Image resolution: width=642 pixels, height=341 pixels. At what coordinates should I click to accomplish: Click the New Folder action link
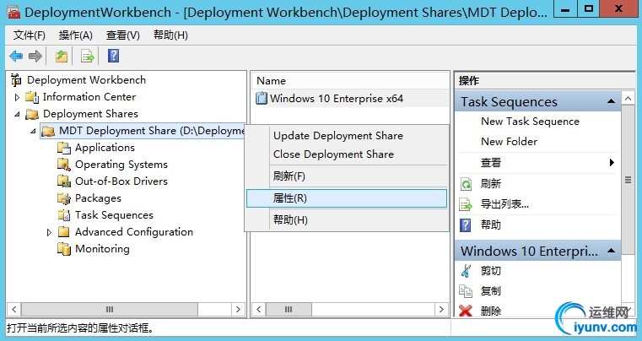click(509, 142)
